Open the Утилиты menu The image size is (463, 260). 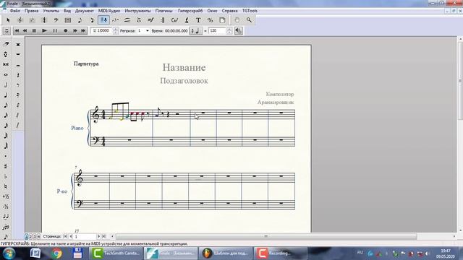(x=51, y=11)
